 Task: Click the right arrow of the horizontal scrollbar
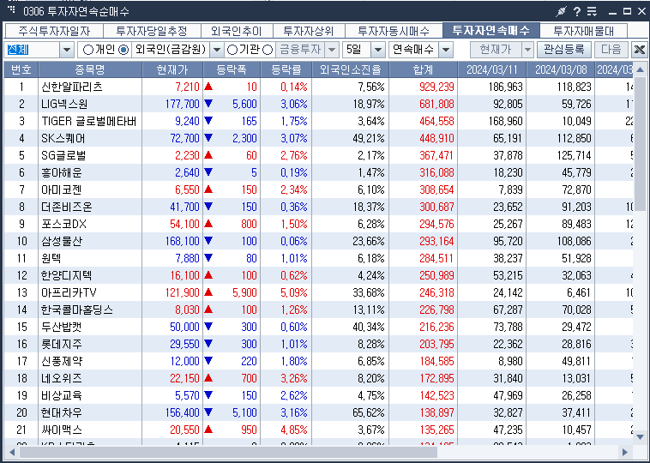(625, 452)
